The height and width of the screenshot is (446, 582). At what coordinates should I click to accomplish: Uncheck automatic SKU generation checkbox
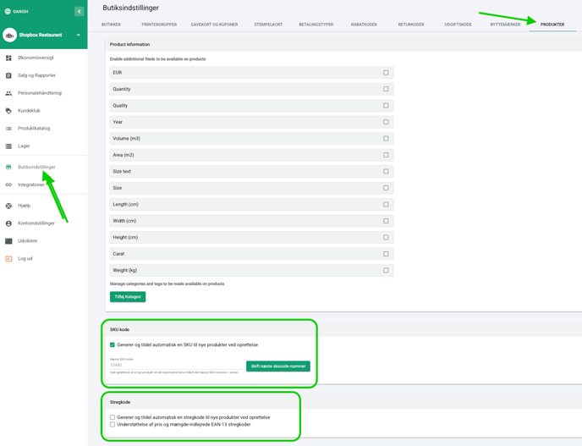[x=113, y=344]
